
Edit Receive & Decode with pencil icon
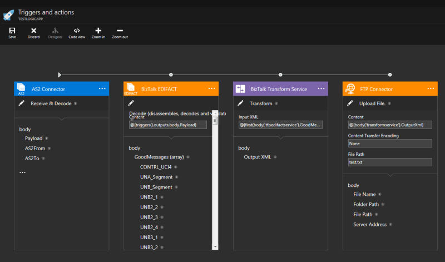22,103
